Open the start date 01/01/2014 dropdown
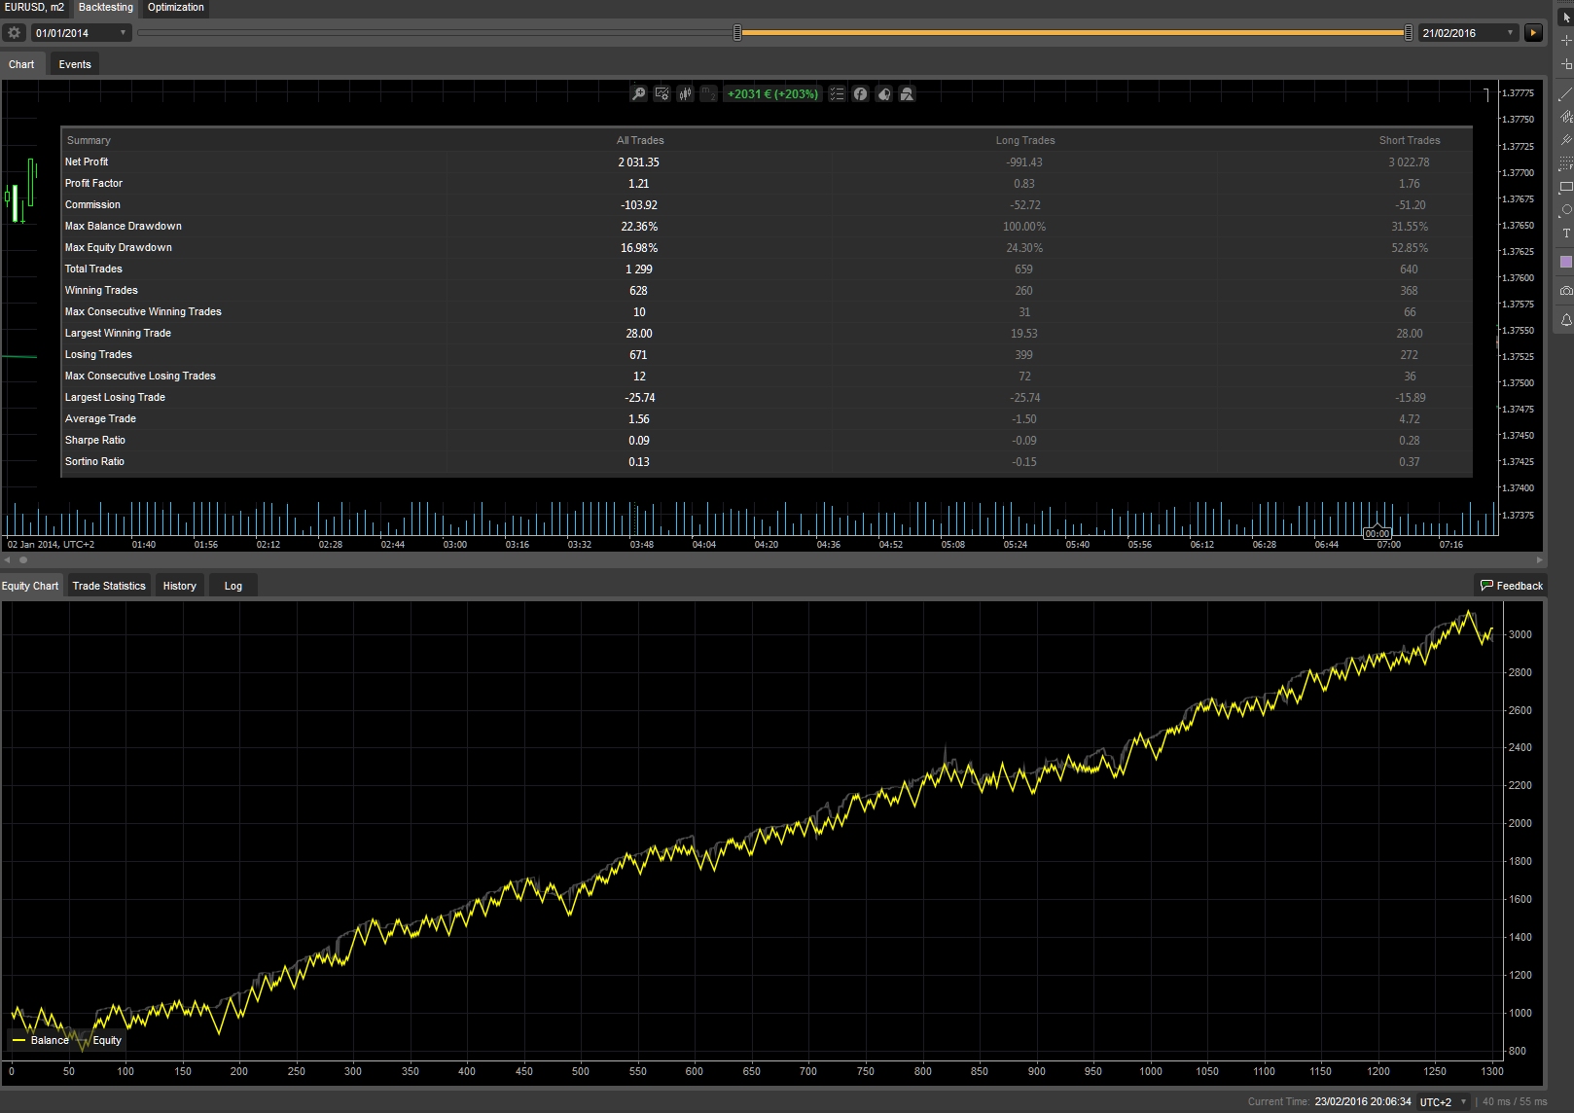 (82, 32)
